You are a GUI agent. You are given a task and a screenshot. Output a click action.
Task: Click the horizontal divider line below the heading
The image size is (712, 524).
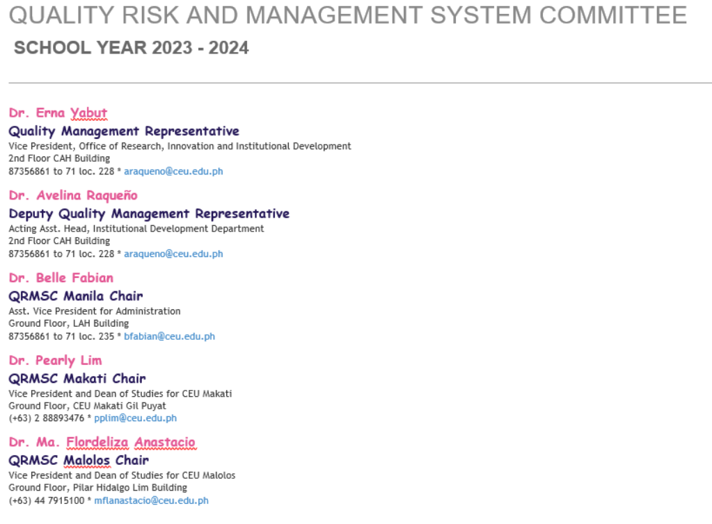(360, 83)
